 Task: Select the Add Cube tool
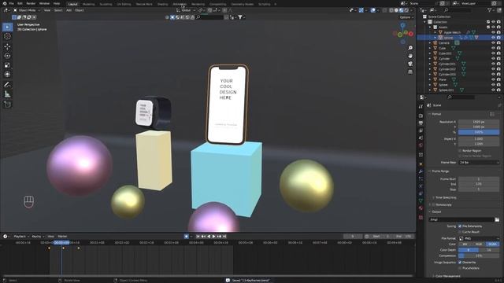pos(7,105)
